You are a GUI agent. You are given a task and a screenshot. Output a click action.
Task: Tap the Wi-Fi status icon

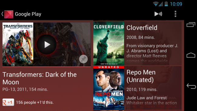[155, 4]
